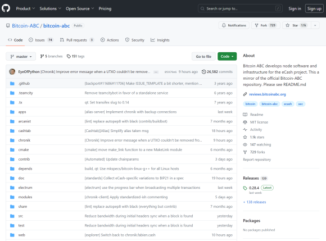
Task: Switch to the Code tab
Action: [15, 40]
